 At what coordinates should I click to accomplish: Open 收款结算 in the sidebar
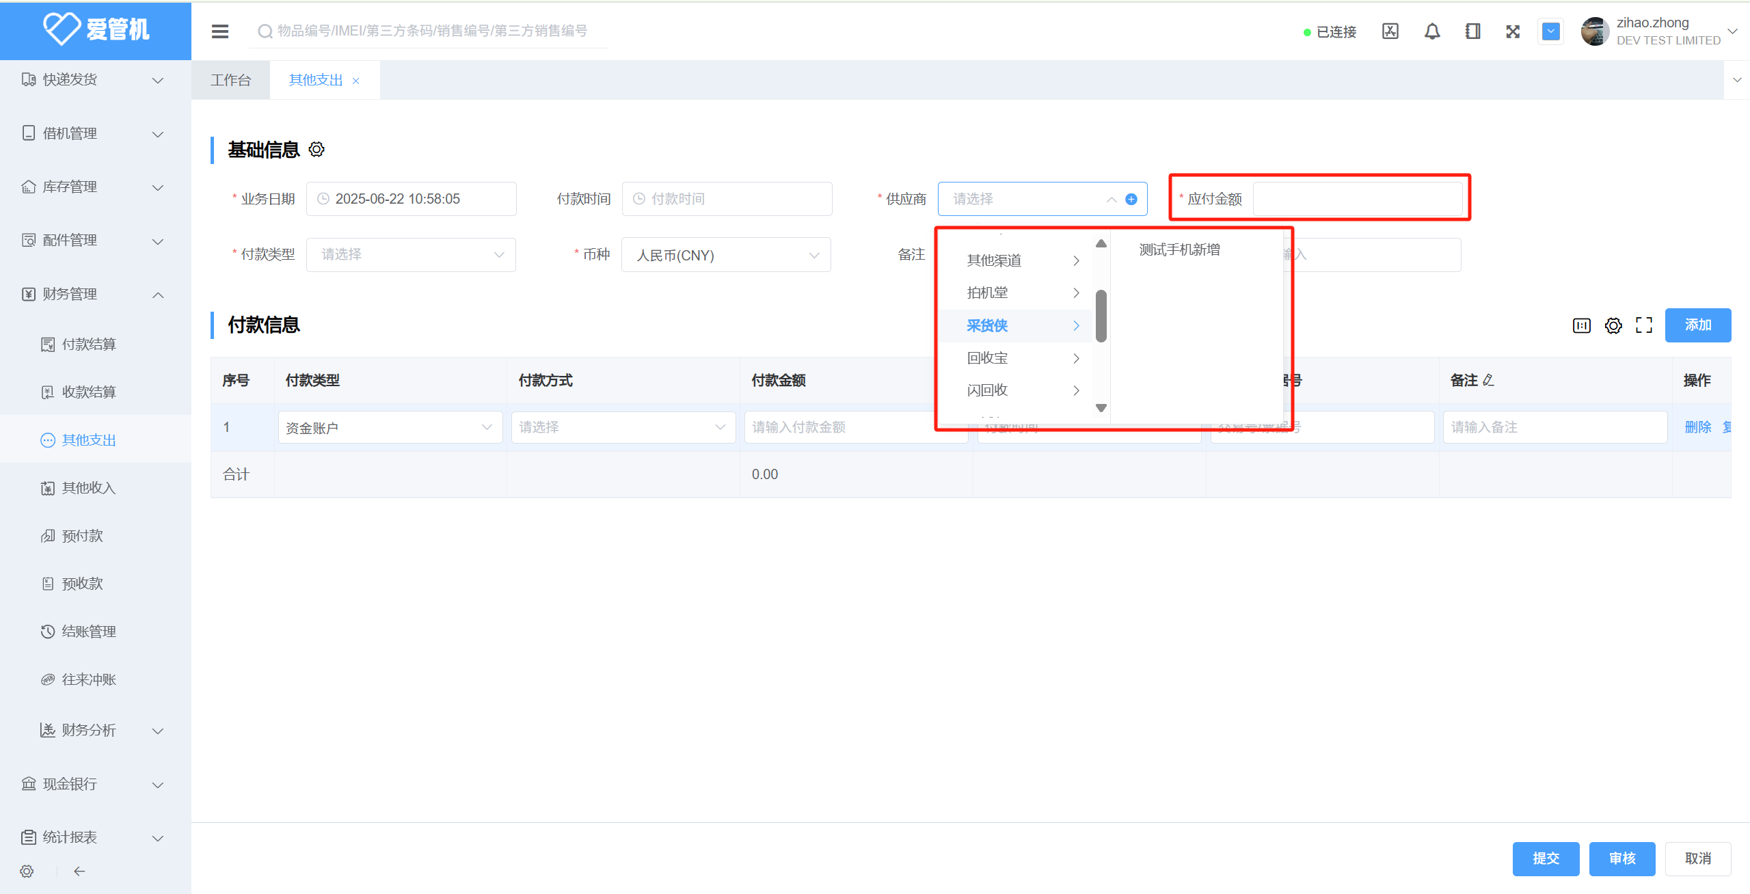pos(96,392)
